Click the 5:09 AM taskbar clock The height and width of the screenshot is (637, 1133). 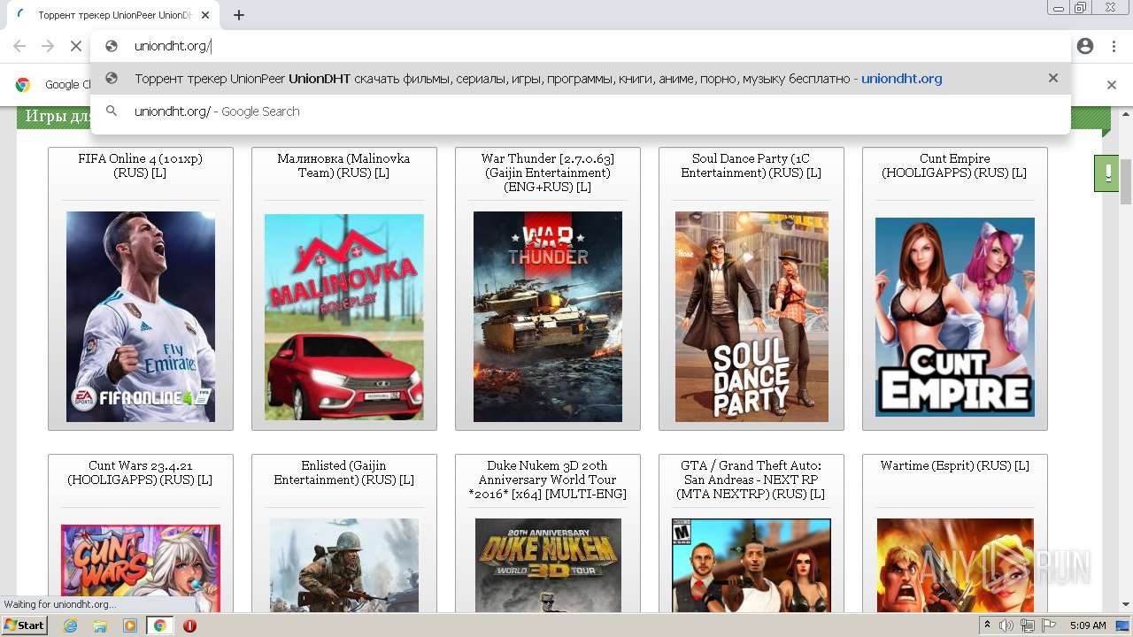click(x=1088, y=625)
